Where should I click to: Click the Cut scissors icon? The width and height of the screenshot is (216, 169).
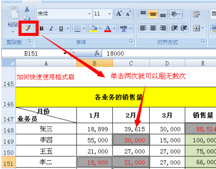click(x=27, y=9)
